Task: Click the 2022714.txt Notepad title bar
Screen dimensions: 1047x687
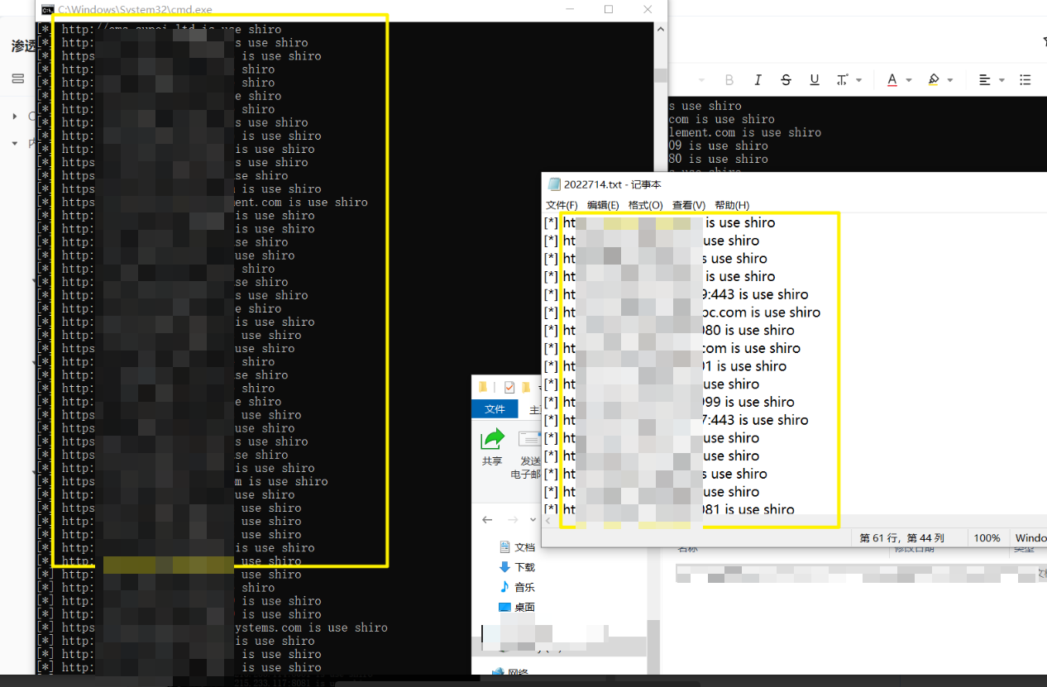Action: click(794, 184)
